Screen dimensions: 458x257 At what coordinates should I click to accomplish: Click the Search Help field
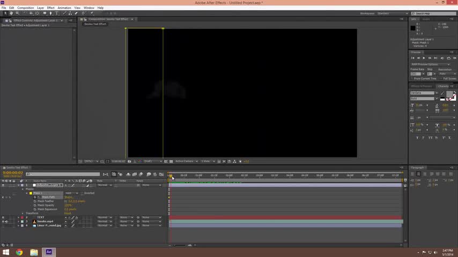[434, 13]
